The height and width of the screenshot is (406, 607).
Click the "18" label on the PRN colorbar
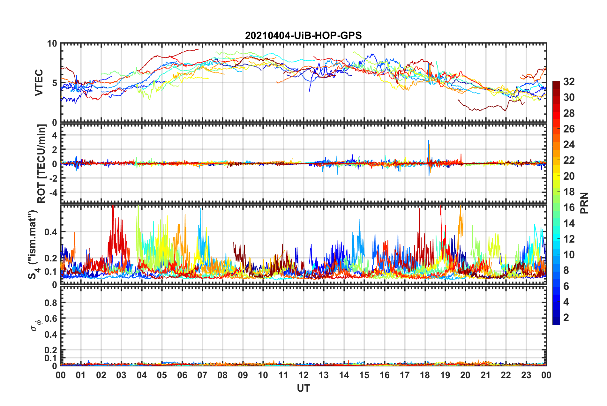click(x=569, y=192)
